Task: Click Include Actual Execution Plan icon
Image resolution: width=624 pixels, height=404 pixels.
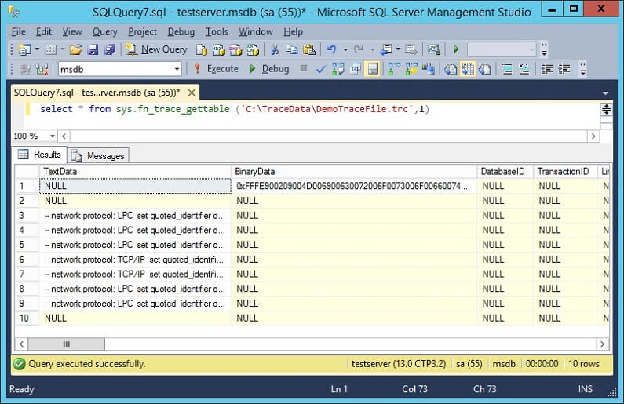Action: click(x=393, y=69)
